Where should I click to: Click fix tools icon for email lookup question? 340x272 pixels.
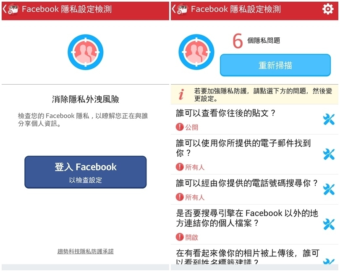(x=329, y=154)
